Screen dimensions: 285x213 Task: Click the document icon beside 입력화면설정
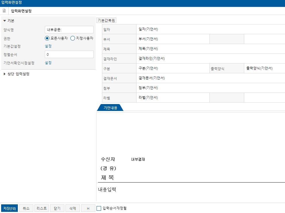(x=4, y=11)
